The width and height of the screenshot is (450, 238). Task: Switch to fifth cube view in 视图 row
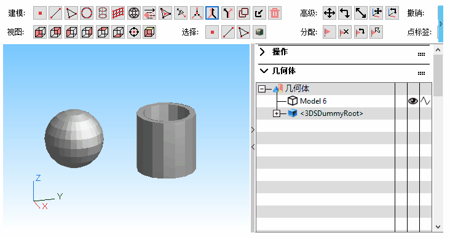[x=103, y=32]
